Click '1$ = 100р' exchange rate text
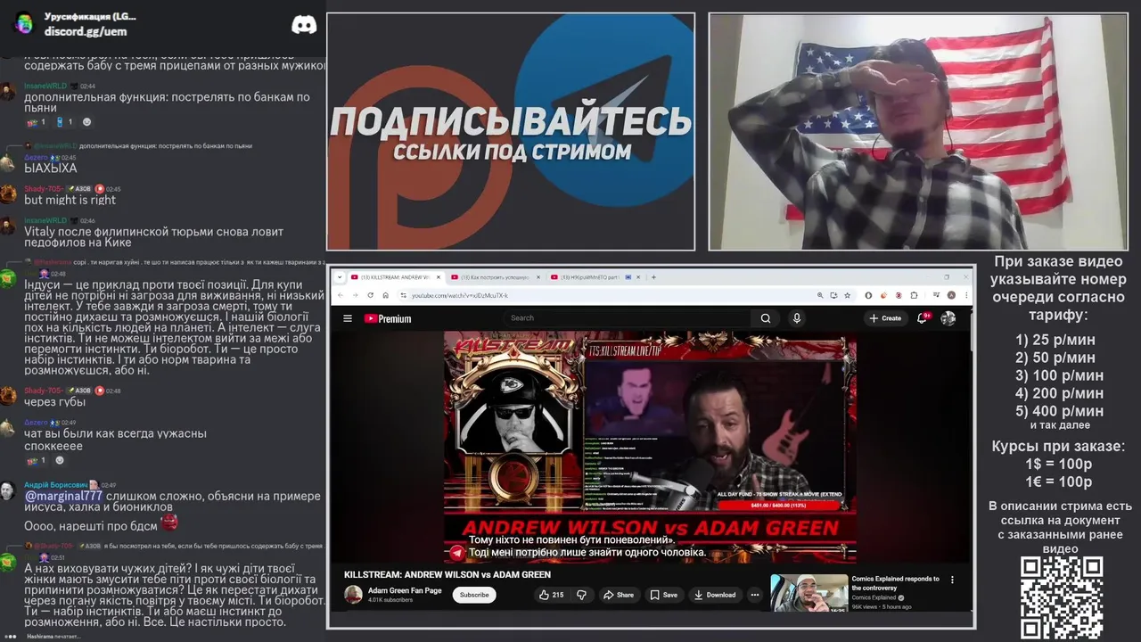Image resolution: width=1141 pixels, height=642 pixels. tap(1058, 464)
